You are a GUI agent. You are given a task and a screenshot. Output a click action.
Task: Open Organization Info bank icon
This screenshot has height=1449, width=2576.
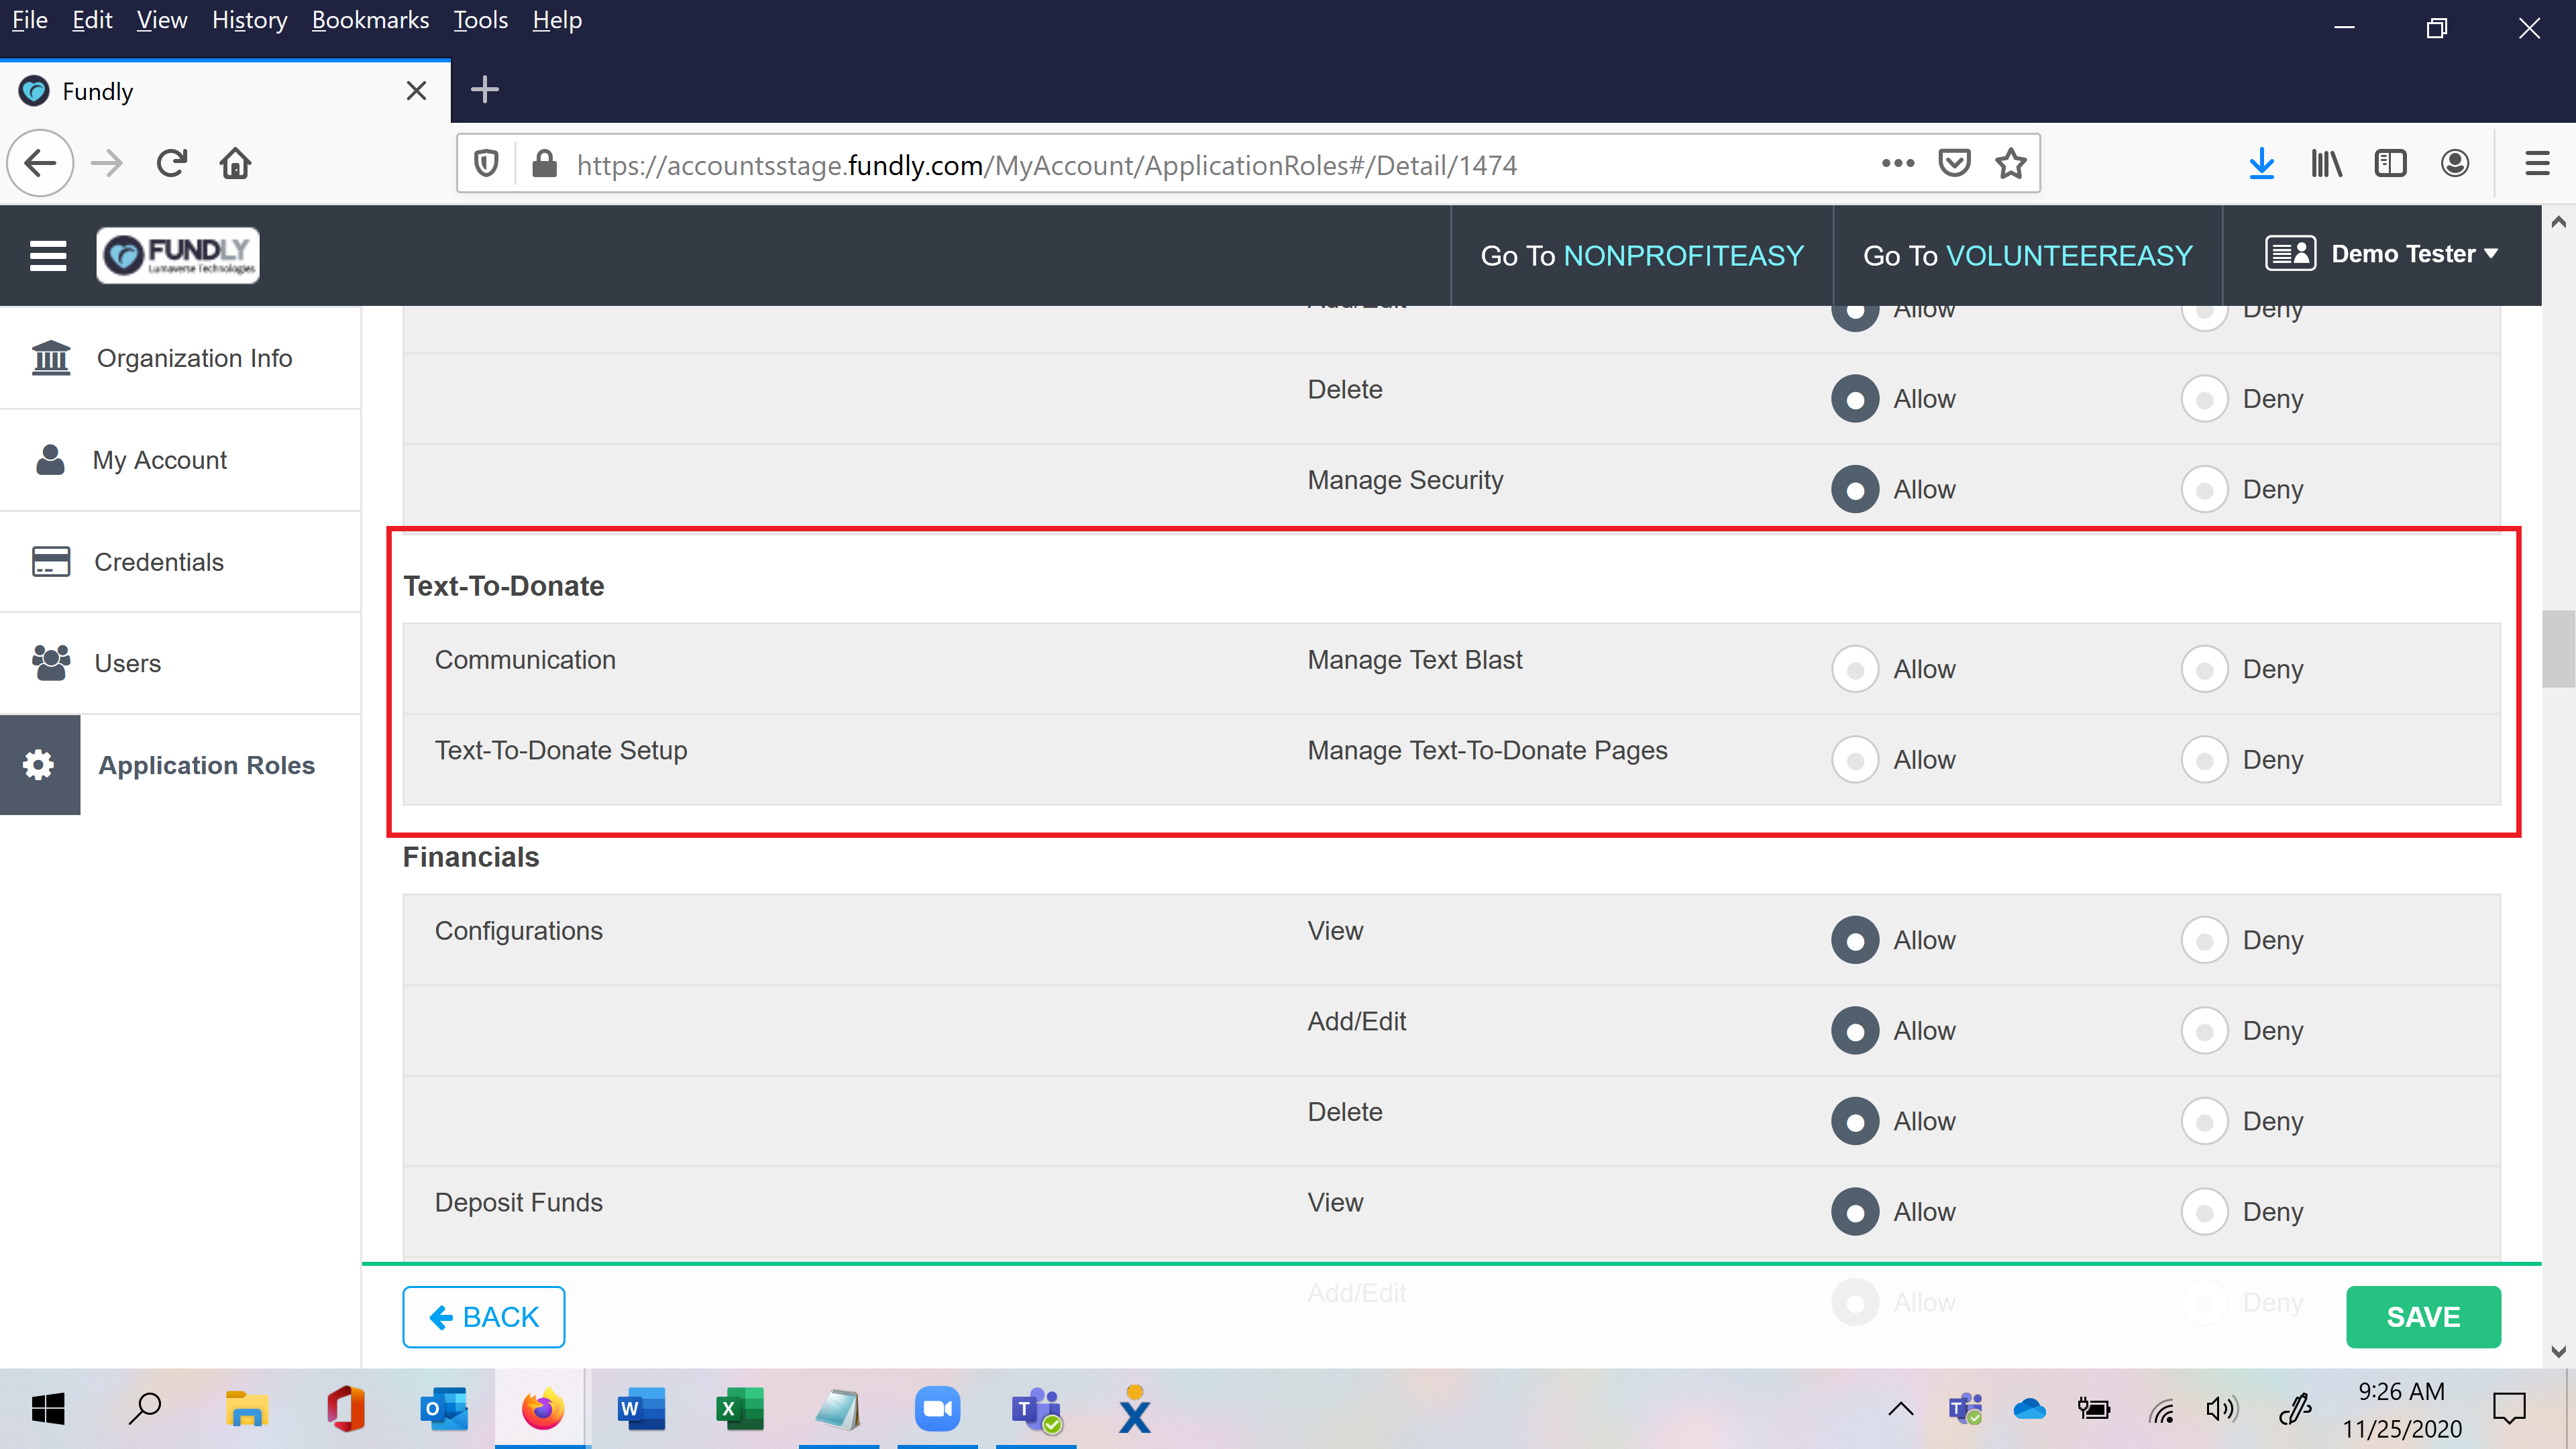point(51,358)
